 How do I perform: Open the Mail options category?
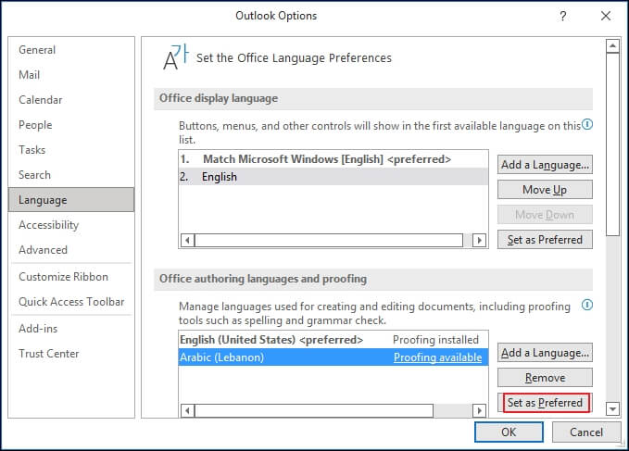click(71, 75)
